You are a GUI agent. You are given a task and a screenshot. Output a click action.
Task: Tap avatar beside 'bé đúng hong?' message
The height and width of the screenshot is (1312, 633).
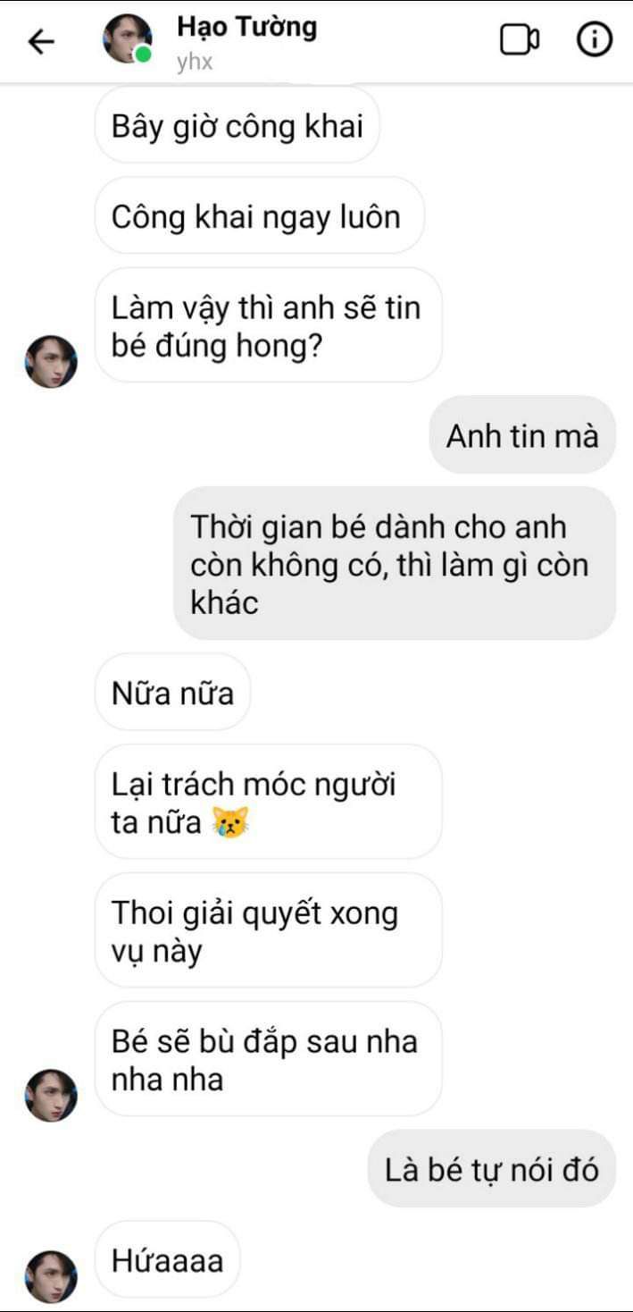(51, 361)
